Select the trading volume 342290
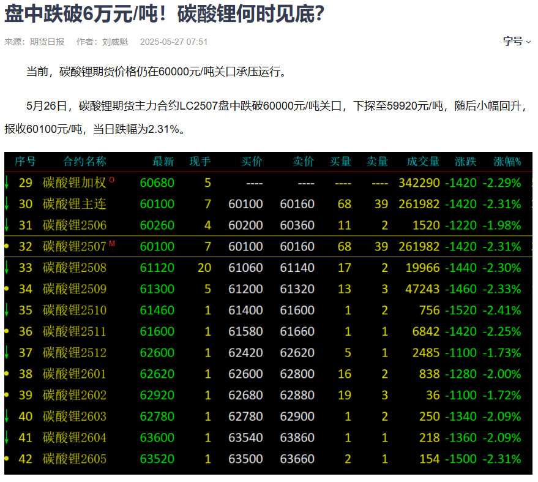 [x=419, y=183]
